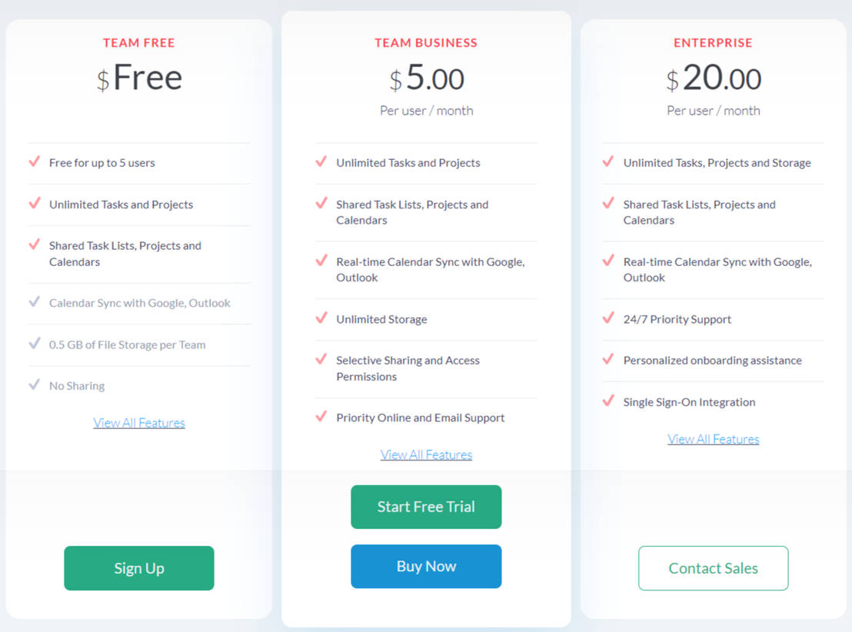Select the checkmark next to "Single Sign-On Integration"
The width and height of the screenshot is (852, 632).
click(608, 402)
